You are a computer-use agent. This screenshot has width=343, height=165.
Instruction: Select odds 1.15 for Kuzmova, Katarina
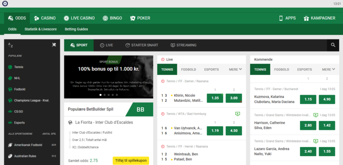click(308, 99)
